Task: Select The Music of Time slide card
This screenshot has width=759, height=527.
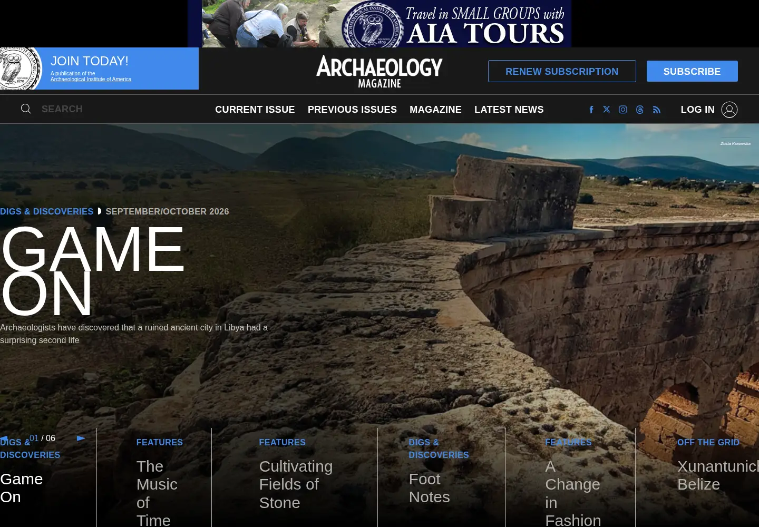Action: (x=157, y=493)
